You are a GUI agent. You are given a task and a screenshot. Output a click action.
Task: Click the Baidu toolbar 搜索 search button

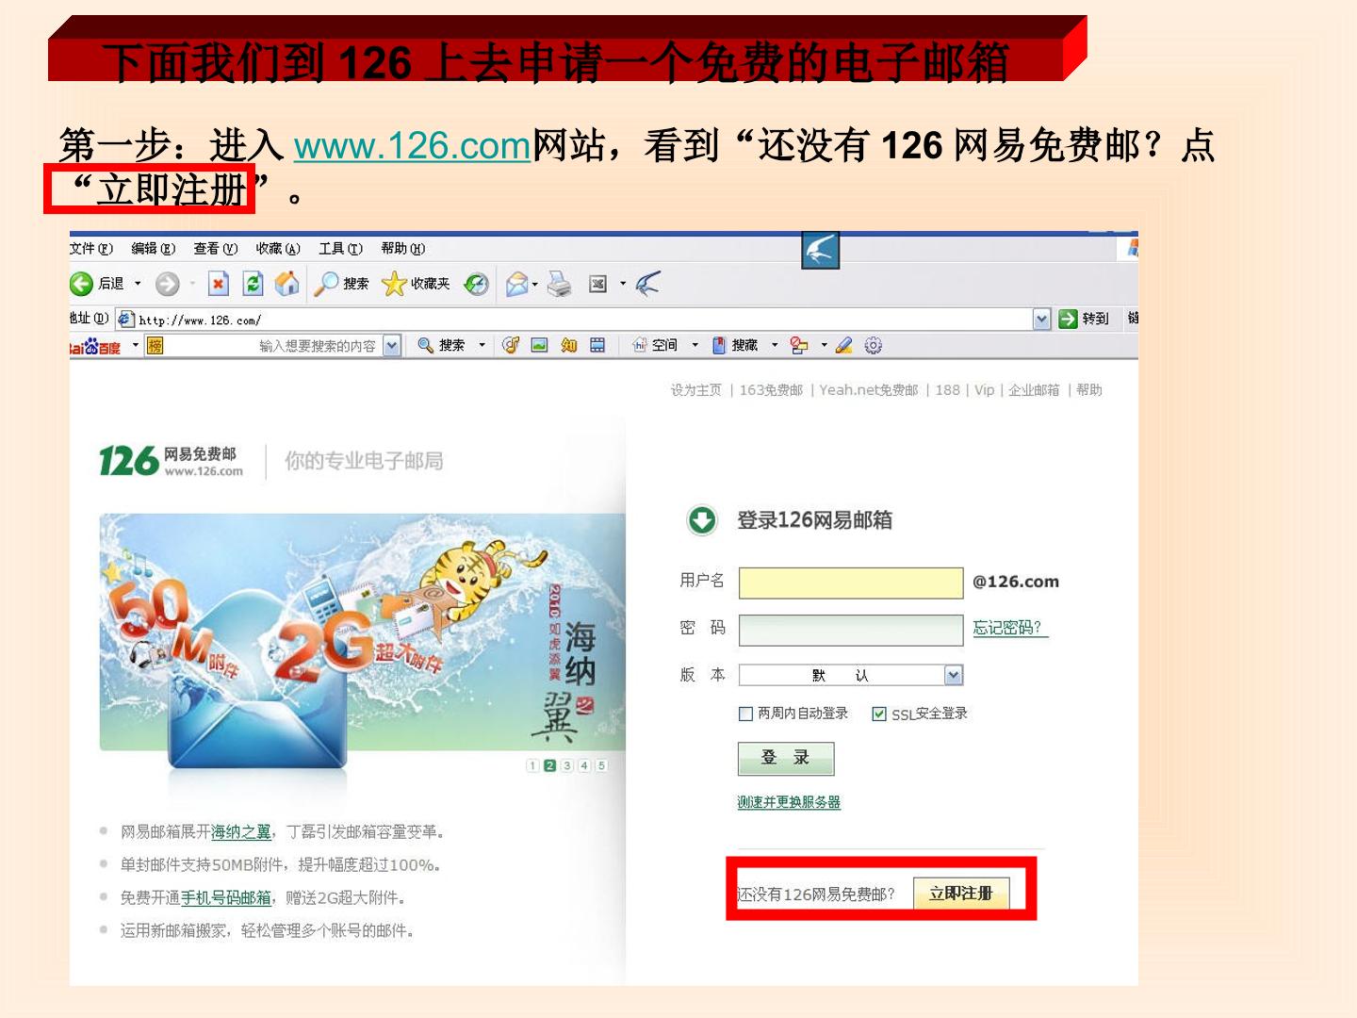coord(441,346)
